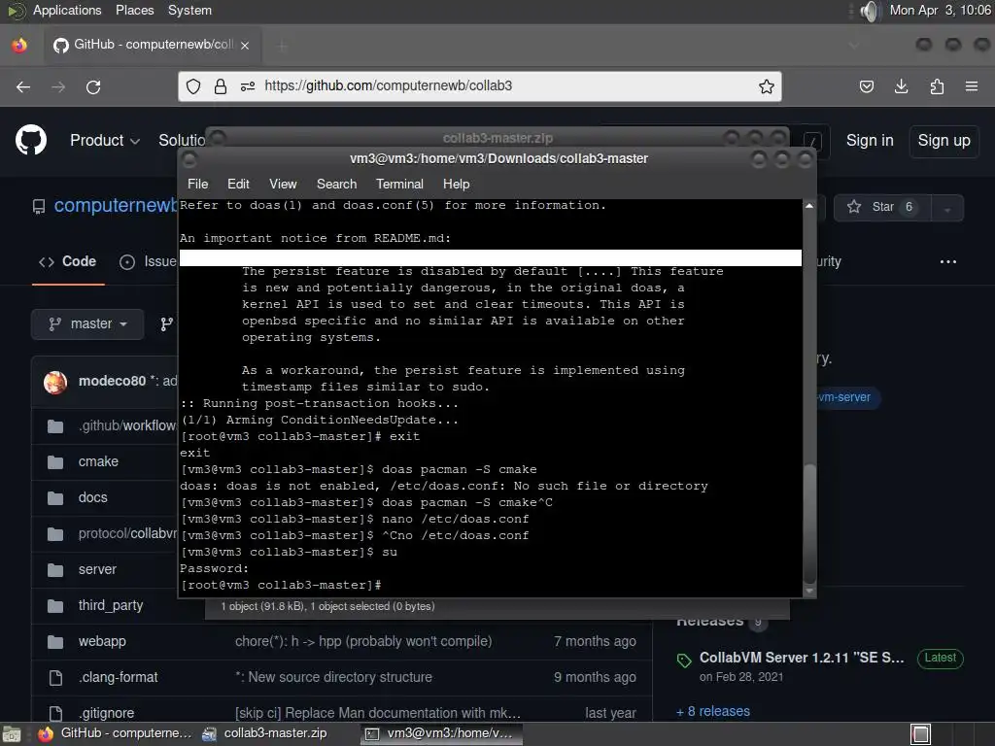Open the .gitignore file

click(x=106, y=713)
